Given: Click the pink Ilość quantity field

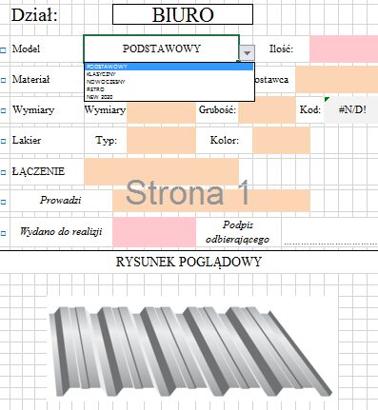Looking at the screenshot, I should tap(344, 49).
